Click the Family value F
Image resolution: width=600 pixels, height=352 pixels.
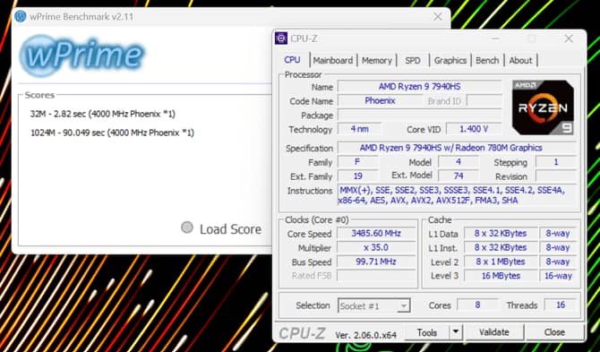point(357,162)
